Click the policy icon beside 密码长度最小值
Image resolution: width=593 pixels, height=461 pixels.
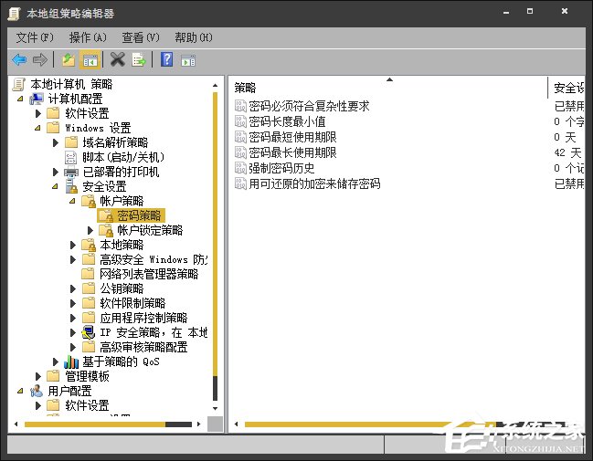coord(240,121)
